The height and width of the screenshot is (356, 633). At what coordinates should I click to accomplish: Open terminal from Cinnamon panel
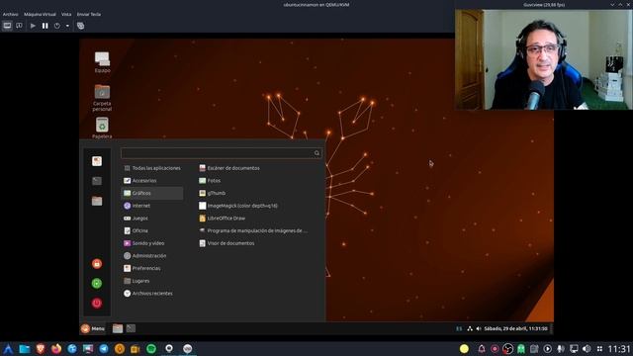pyautogui.click(x=131, y=328)
